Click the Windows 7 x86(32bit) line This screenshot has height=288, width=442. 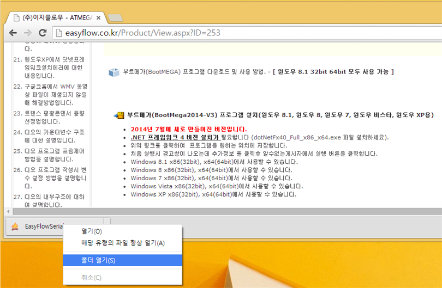pyautogui.click(x=211, y=179)
